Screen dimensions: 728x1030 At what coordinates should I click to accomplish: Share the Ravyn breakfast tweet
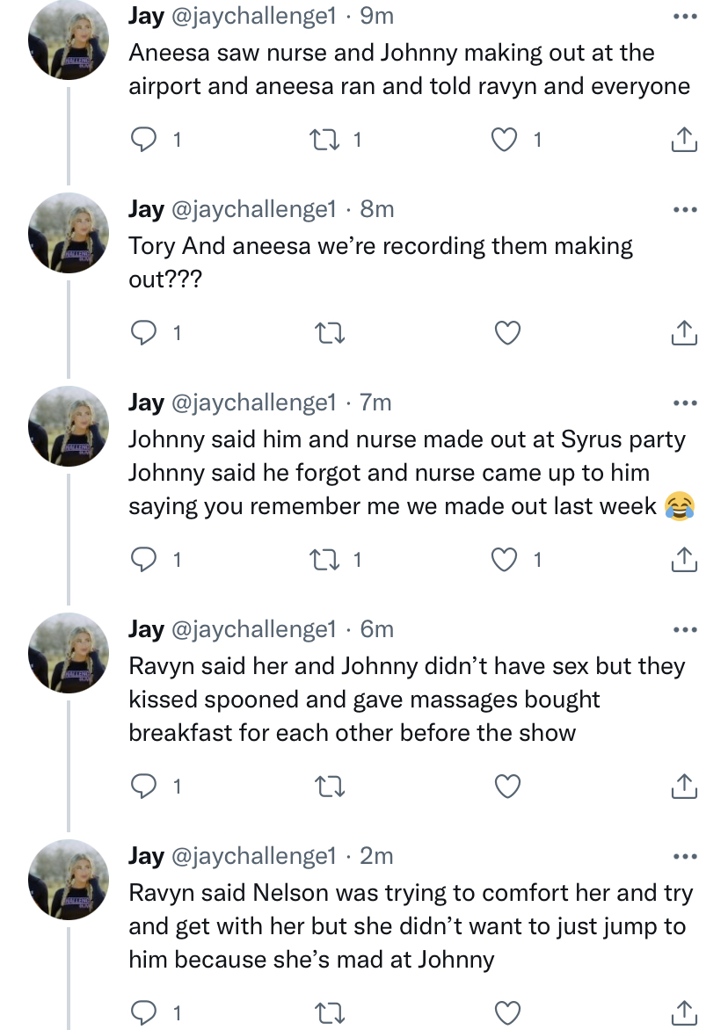684,787
